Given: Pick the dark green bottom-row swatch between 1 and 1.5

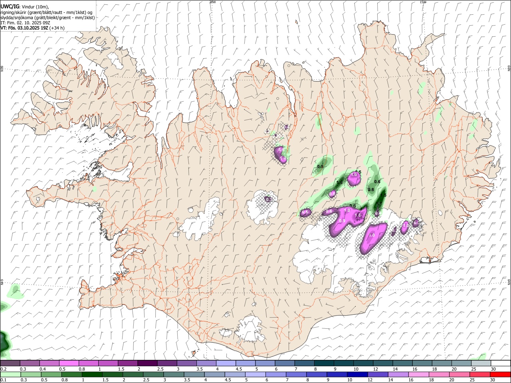Looking at the screenshot, I should point(92,375).
